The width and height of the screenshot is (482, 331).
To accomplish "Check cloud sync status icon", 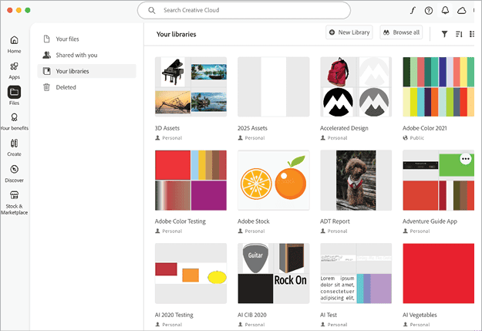I will [462, 11].
